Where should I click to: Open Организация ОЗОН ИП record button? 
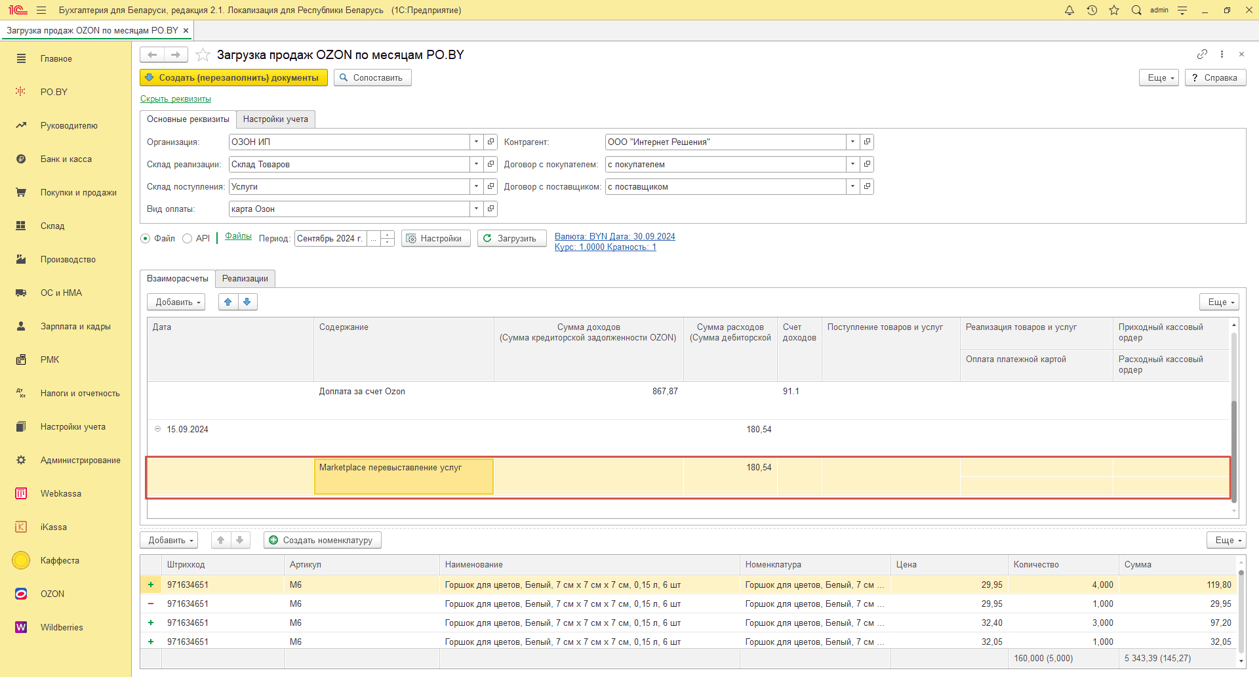coord(490,142)
